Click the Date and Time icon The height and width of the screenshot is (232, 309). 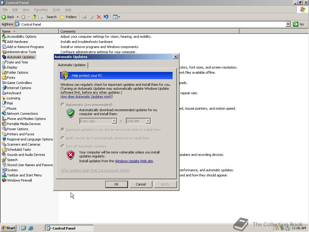4,62
